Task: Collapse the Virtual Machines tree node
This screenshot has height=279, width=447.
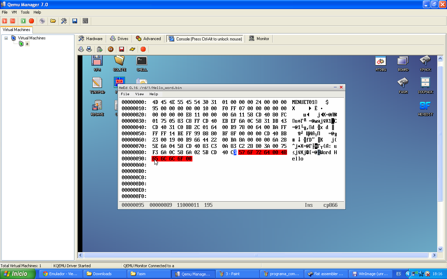Action: pos(6,38)
